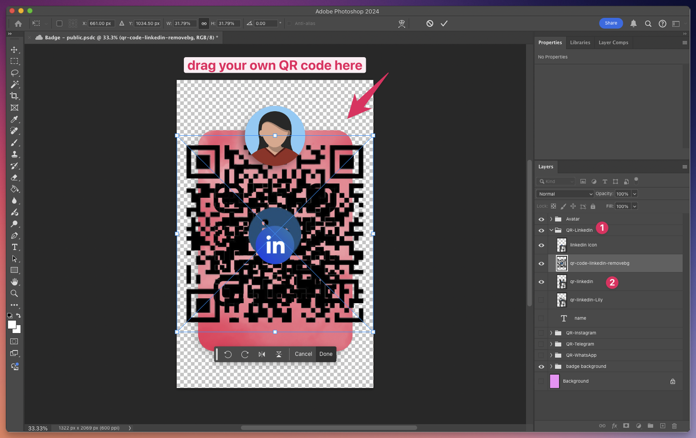Select the Eraser tool

pos(14,177)
